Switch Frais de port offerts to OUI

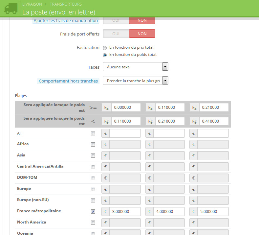[x=116, y=34]
